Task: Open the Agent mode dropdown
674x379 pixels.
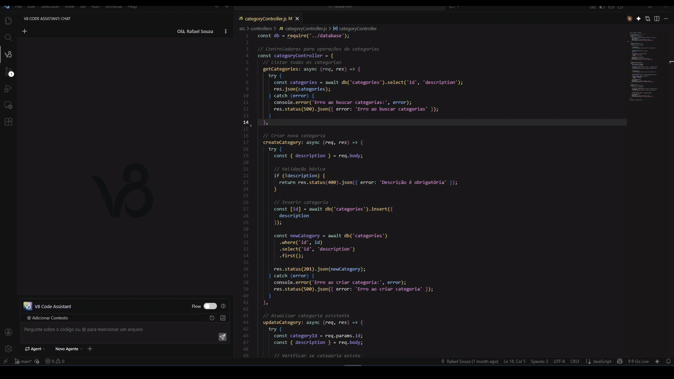Action: pyautogui.click(x=35, y=348)
